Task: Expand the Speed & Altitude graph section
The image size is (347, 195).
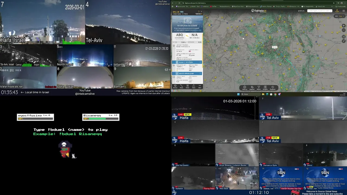Action: pos(187,73)
